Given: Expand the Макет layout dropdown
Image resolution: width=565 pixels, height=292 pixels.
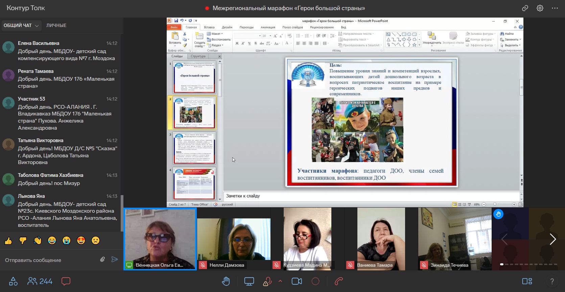Looking at the screenshot, I should click(215, 34).
